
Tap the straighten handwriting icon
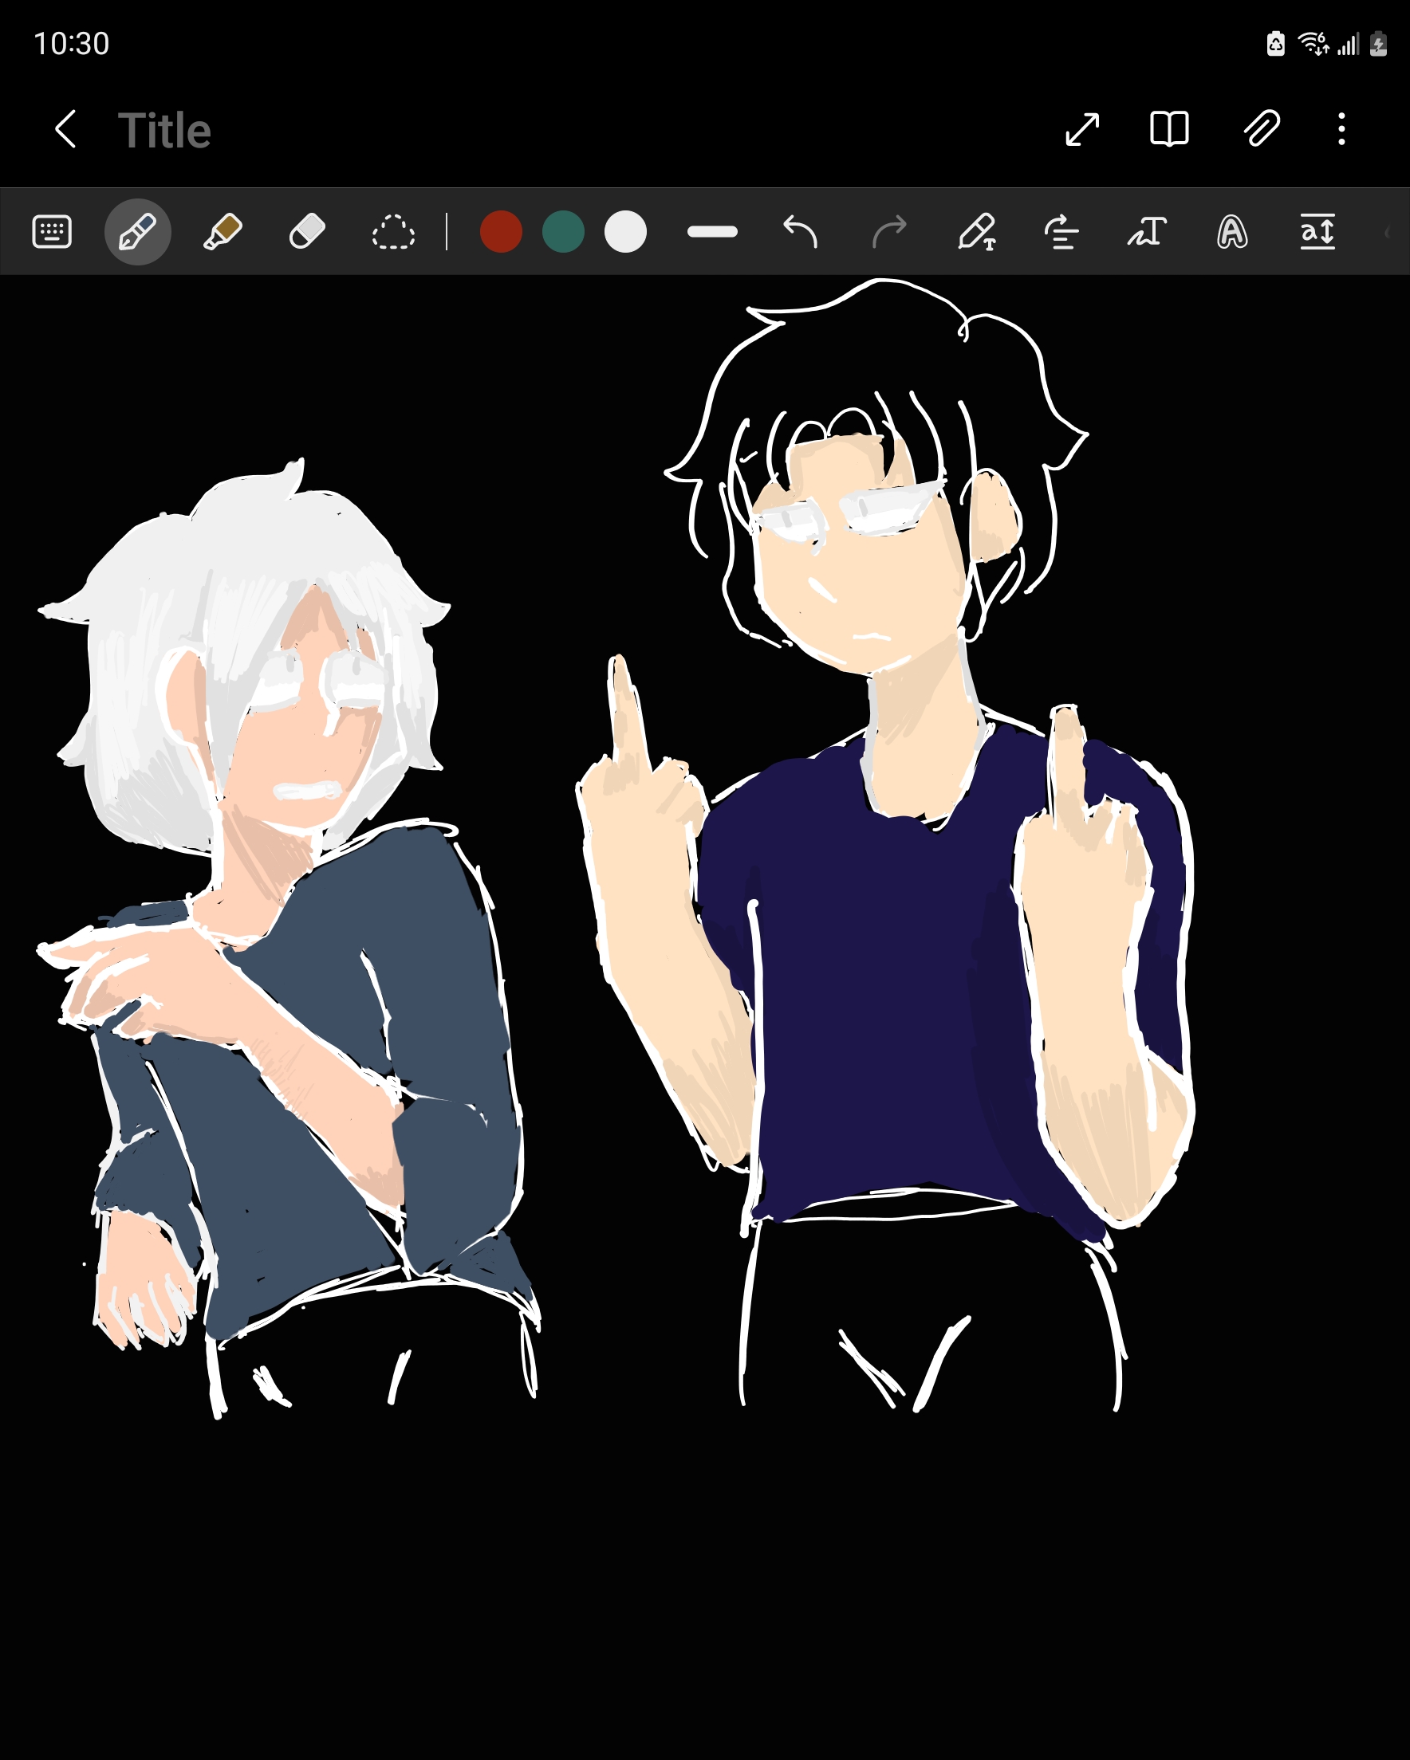coord(1061,232)
